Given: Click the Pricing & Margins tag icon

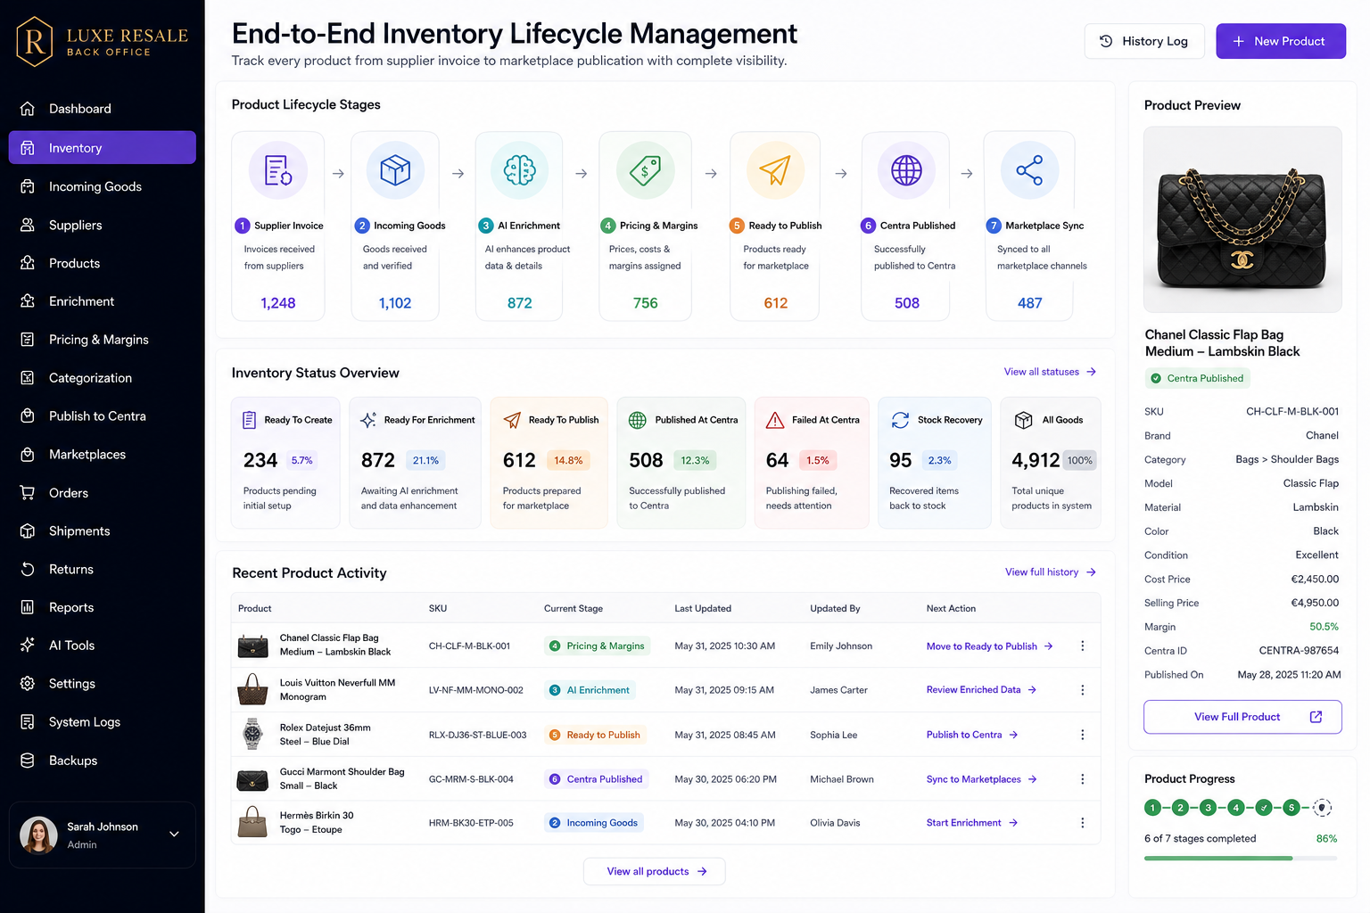Looking at the screenshot, I should coord(645,170).
